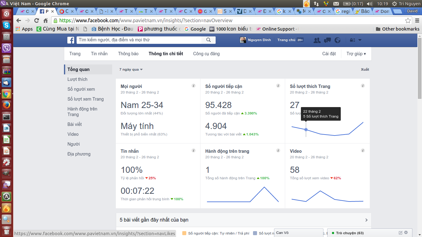Click the Apps bookmarks shortcut
This screenshot has width=422, height=237.
(24, 29)
